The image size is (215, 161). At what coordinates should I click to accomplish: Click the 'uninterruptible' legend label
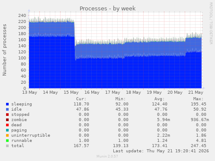click(x=31, y=135)
